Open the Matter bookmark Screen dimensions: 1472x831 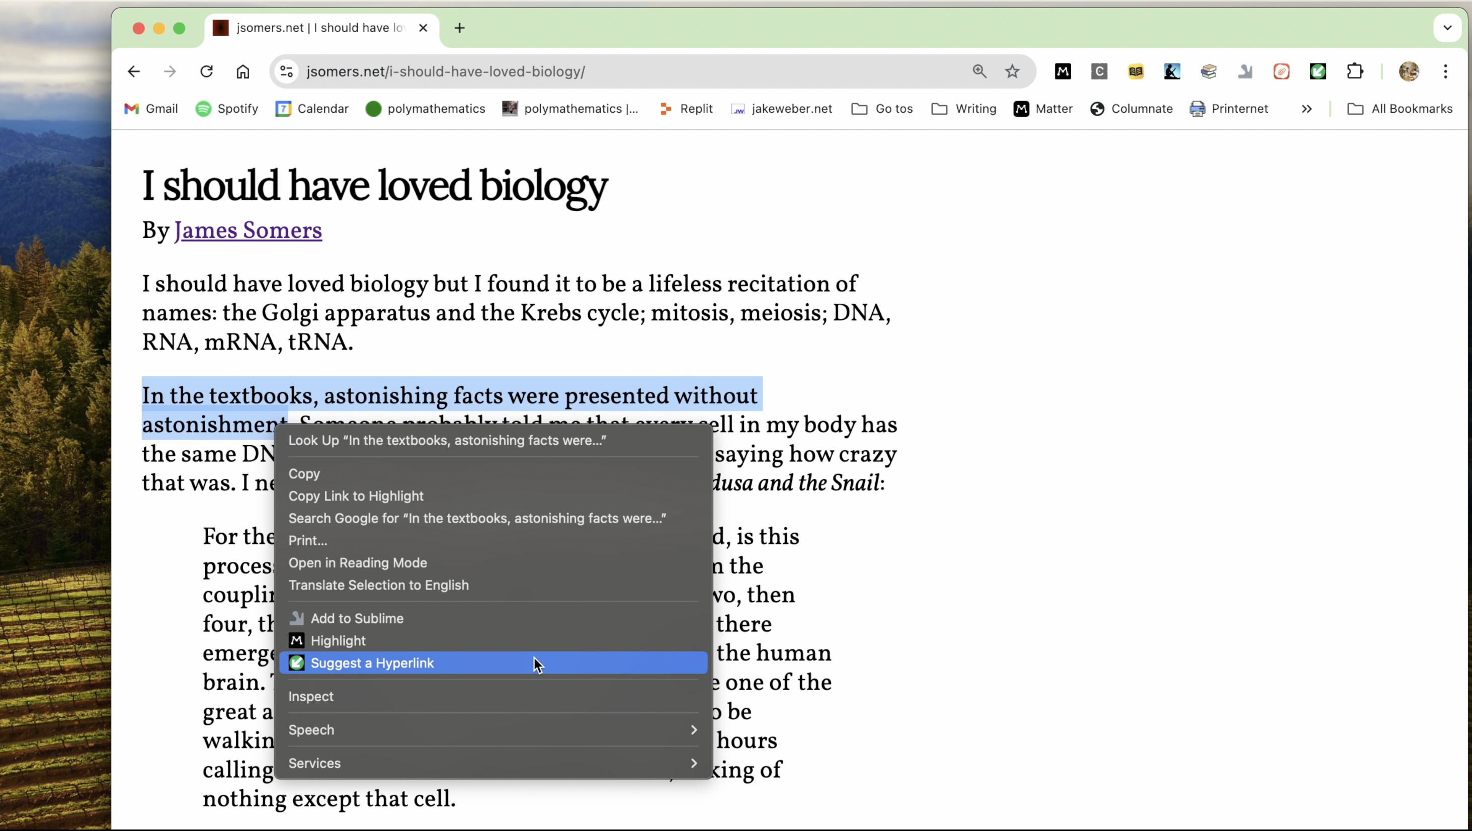pyautogui.click(x=1043, y=109)
